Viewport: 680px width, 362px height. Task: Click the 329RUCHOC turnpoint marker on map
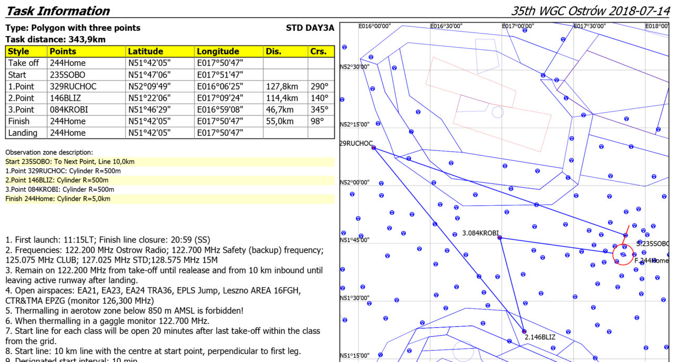click(x=373, y=148)
